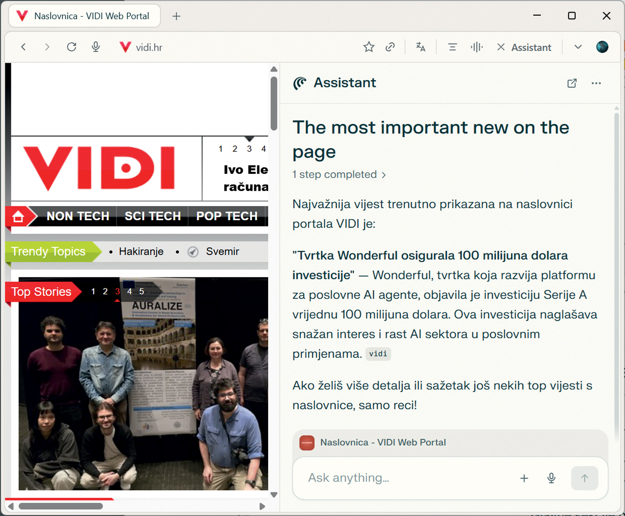
Task: Click the audio waveform icon in toolbar
Action: [x=477, y=47]
